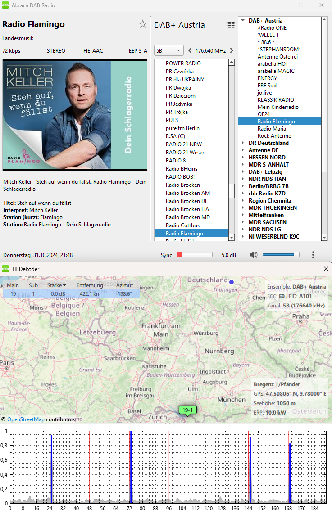
Task: Expand the DAB+ Leipzig ensemble
Action: 243,172
